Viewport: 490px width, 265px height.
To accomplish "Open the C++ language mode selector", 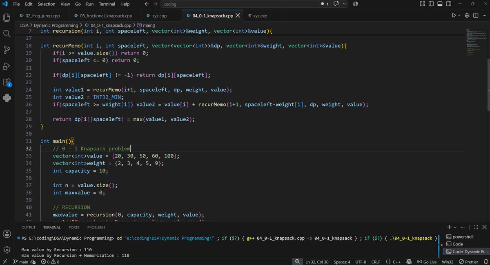I will coord(396,262).
